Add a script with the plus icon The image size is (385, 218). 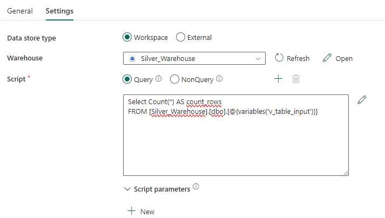[278, 79]
